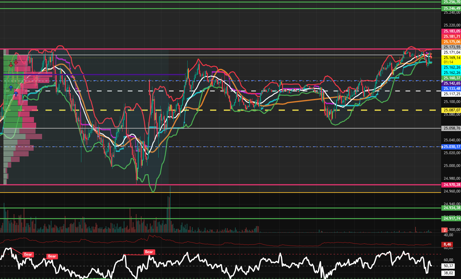Screen dimensions: 461x279
Task: Select the gray 25.173,55 price label
Action: pyautogui.click(x=451, y=47)
